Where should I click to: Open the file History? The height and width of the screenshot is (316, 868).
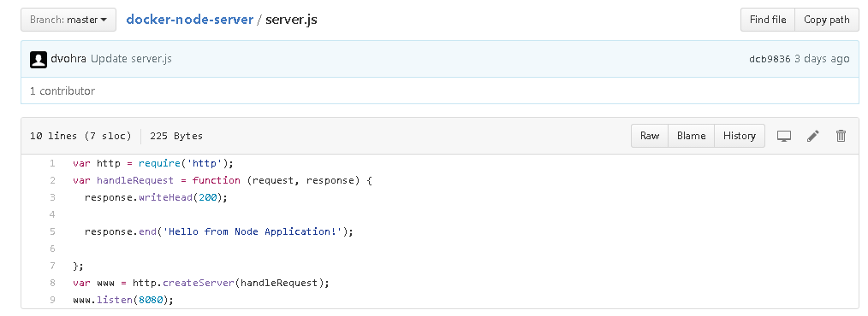click(739, 136)
